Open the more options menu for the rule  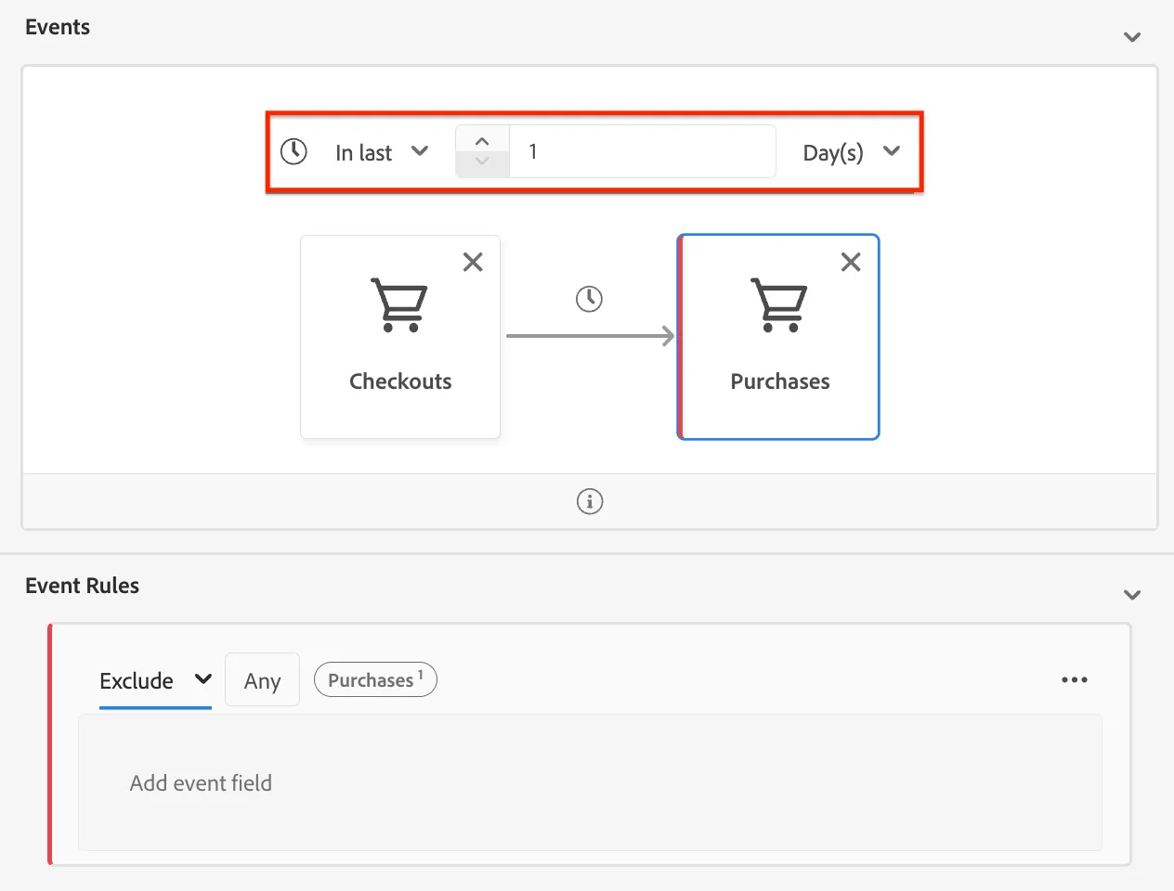(1075, 679)
